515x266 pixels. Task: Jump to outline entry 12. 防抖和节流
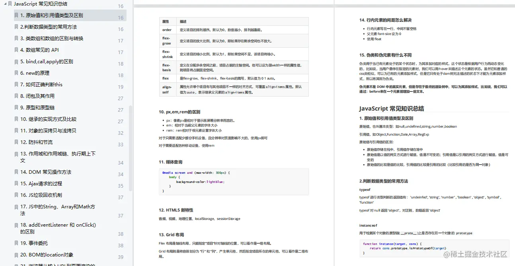point(36,142)
